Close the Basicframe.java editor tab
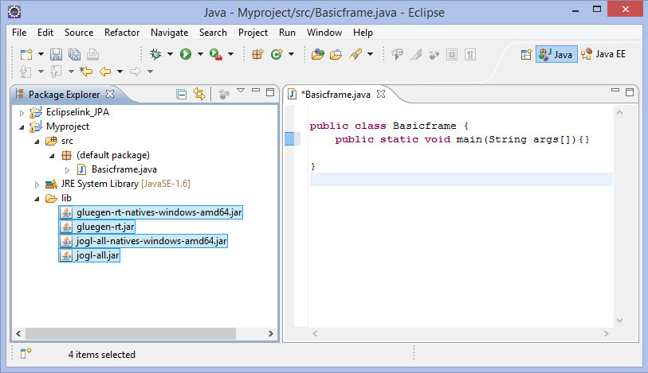The image size is (648, 373). point(381,94)
